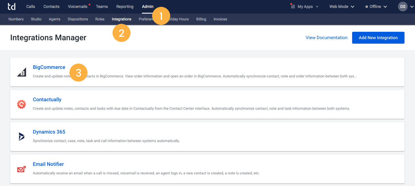Open the Reporting tab
The image size is (415, 186).
[x=125, y=7]
